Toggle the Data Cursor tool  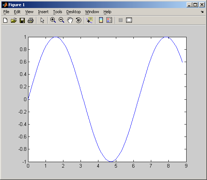[90, 20]
